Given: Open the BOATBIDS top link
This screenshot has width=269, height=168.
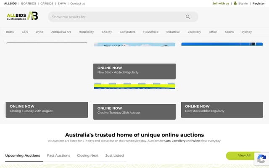Looking at the screenshot, I should [29, 3].
